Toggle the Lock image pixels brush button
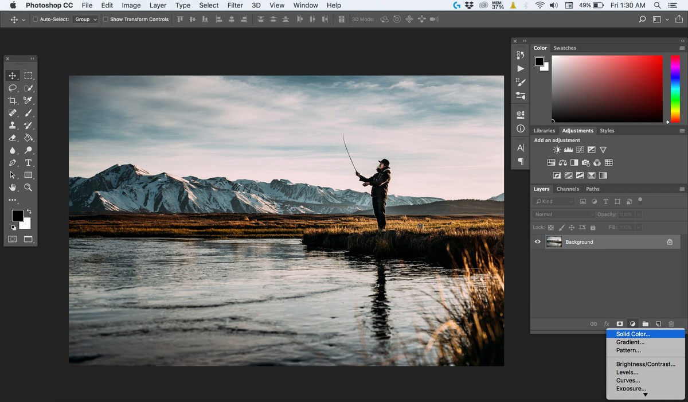This screenshot has width=688, height=402. (561, 228)
